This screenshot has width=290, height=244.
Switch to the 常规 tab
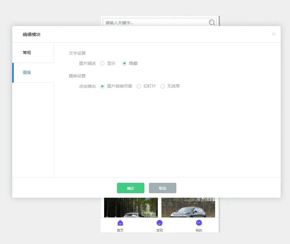33,53
